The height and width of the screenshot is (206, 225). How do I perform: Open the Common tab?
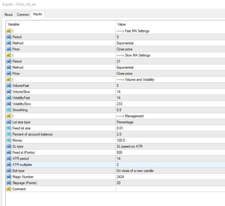[x=23, y=14]
